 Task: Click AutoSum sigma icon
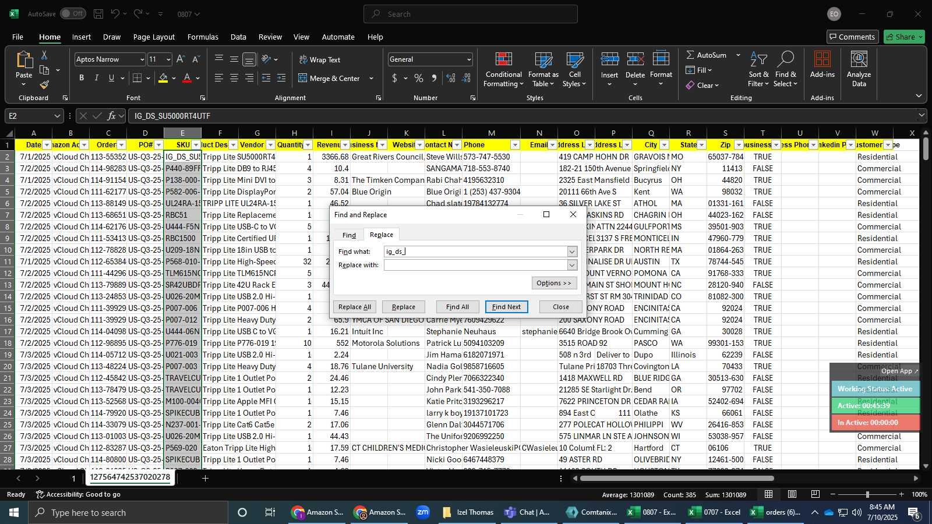pos(690,55)
